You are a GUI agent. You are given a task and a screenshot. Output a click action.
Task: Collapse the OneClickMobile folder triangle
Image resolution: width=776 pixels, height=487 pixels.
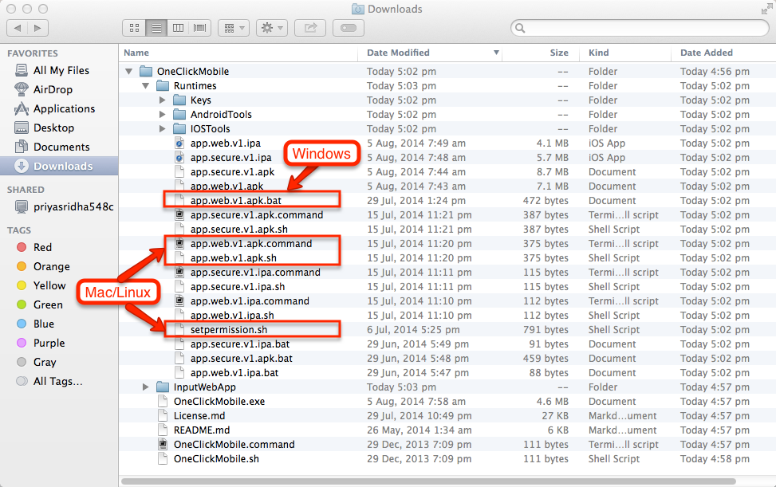tap(128, 71)
